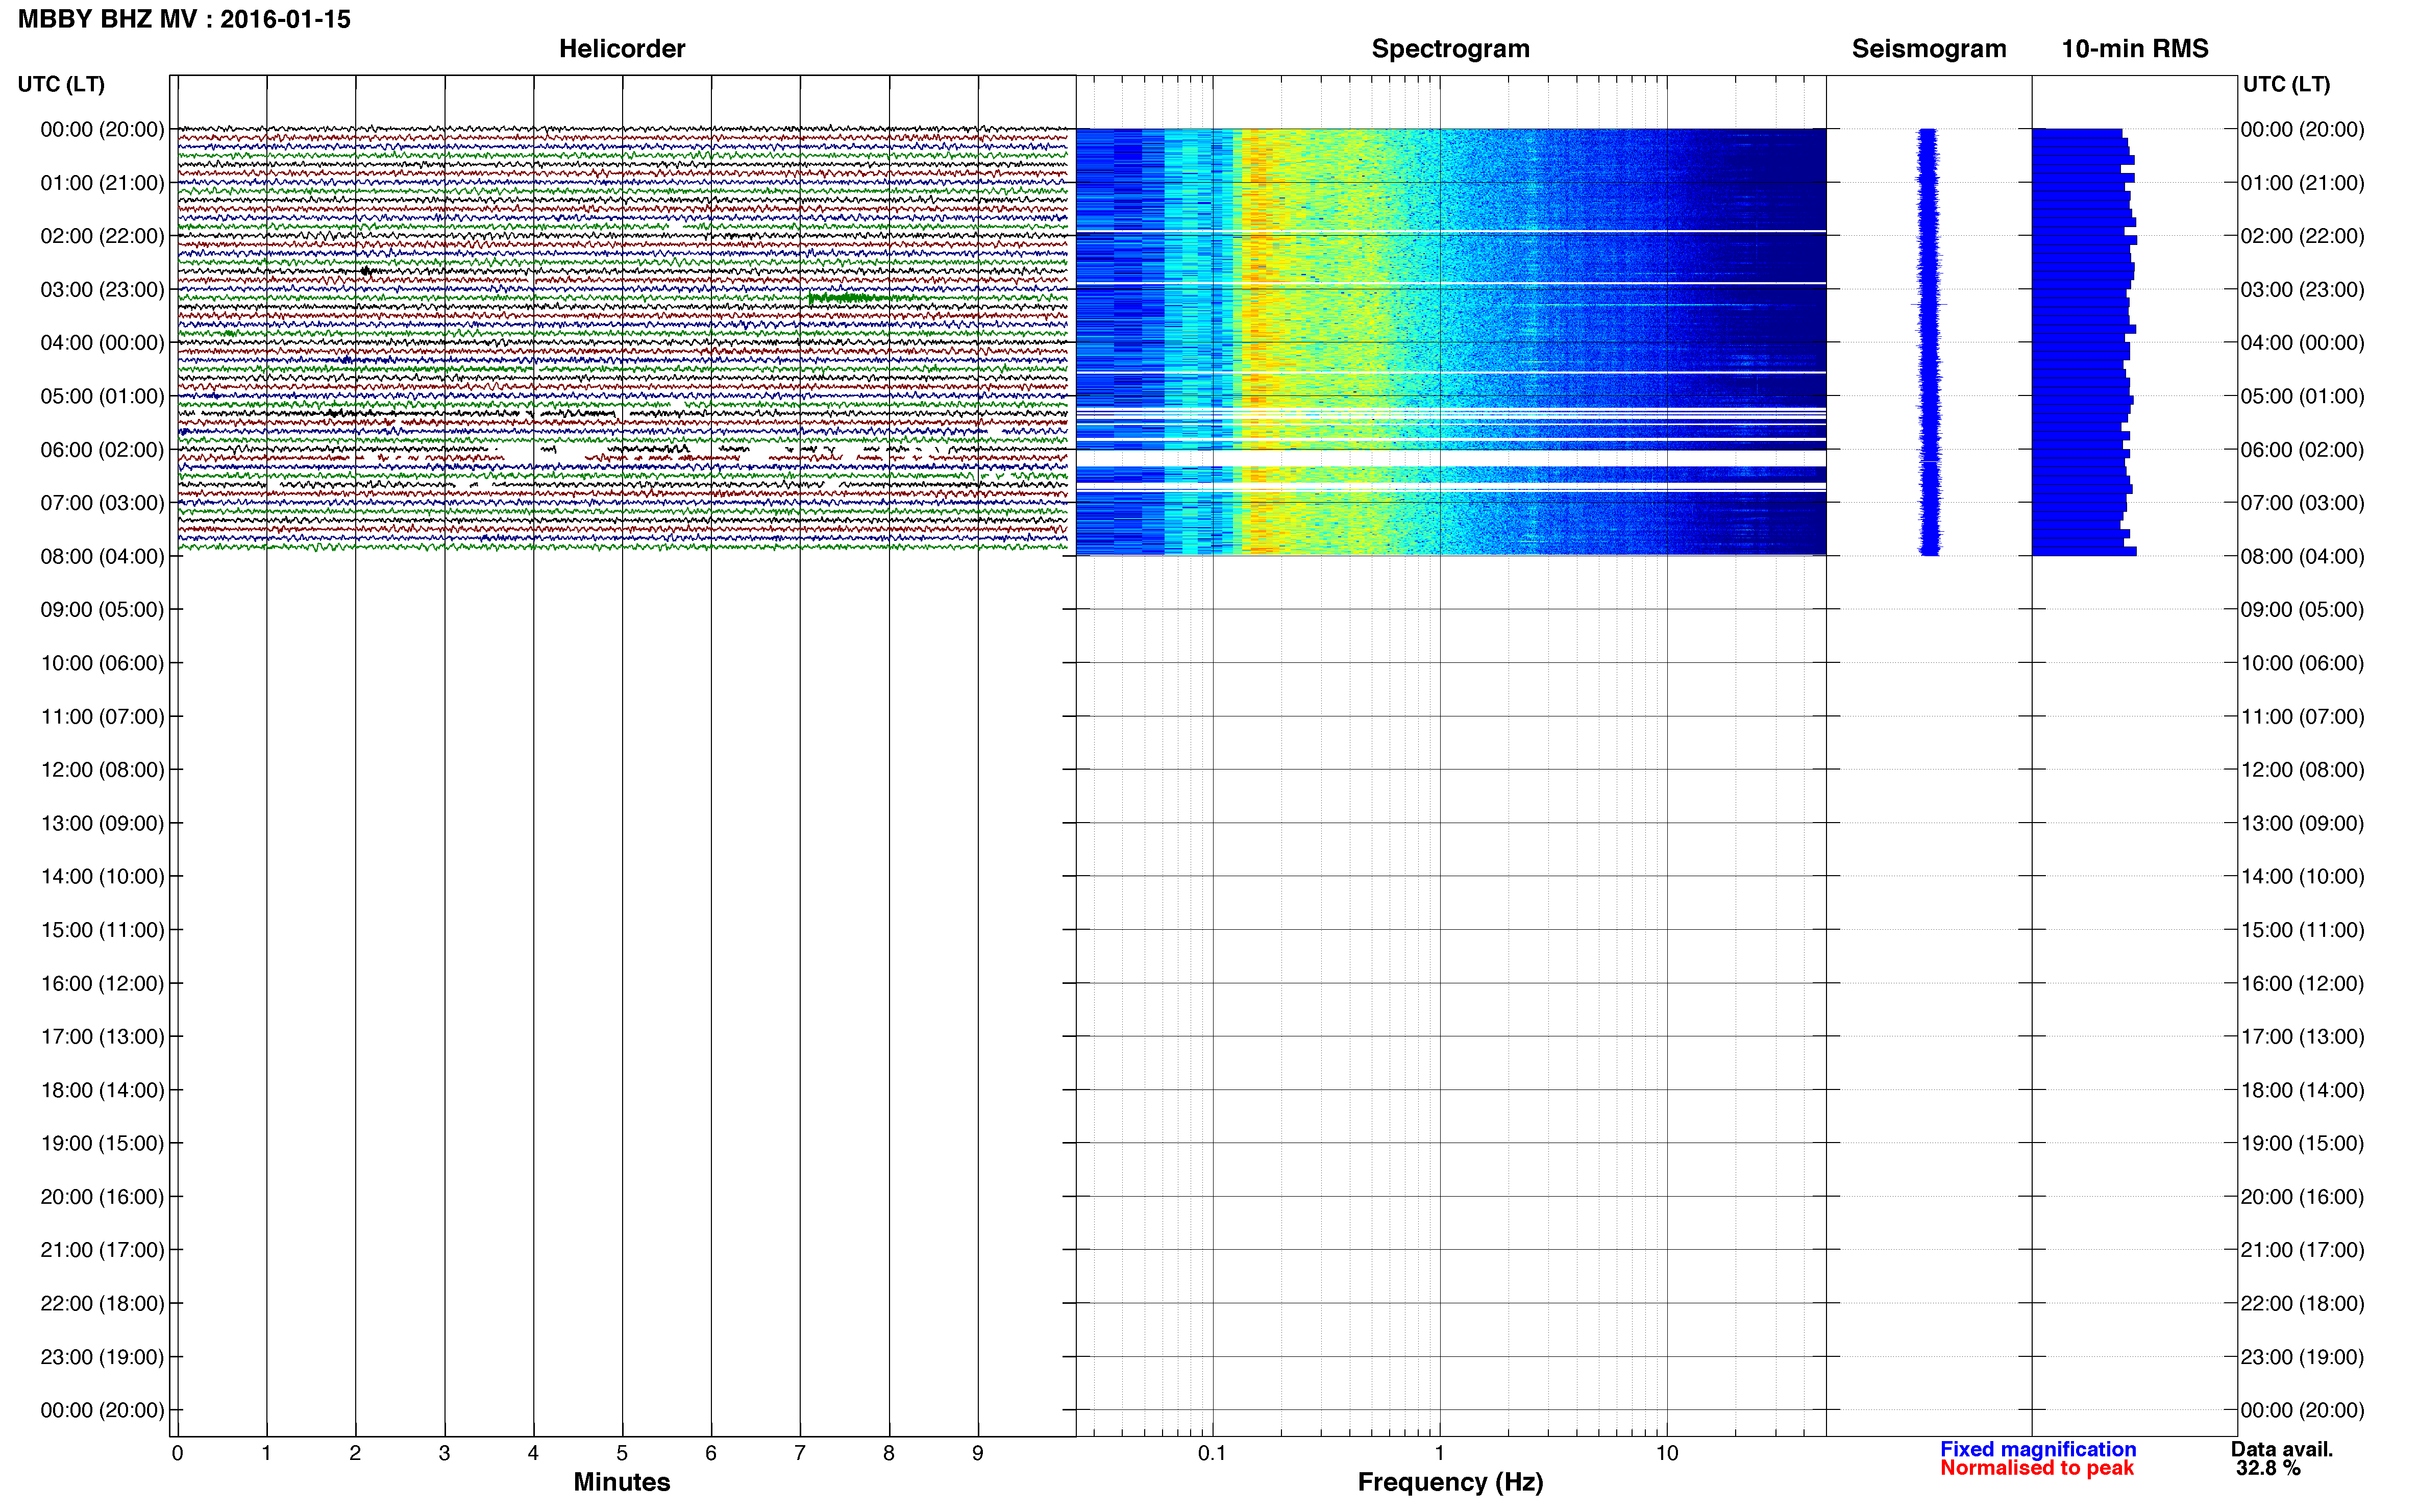The height and width of the screenshot is (1512, 2419).
Task: Click minute tick "7" under the helicorder
Action: coord(800,1453)
